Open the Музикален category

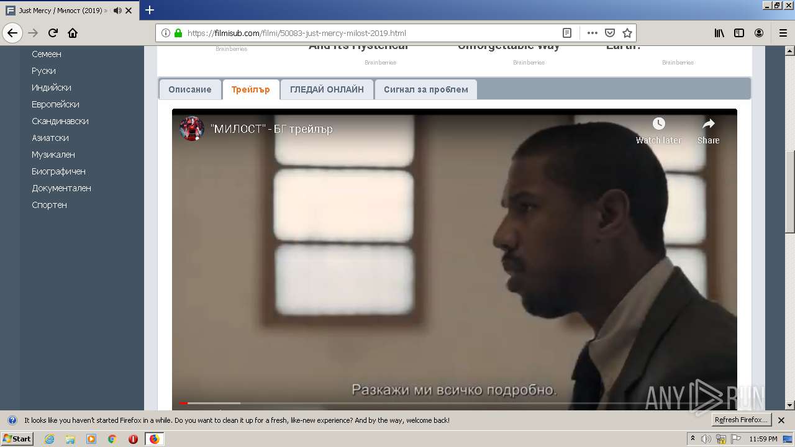pyautogui.click(x=53, y=155)
